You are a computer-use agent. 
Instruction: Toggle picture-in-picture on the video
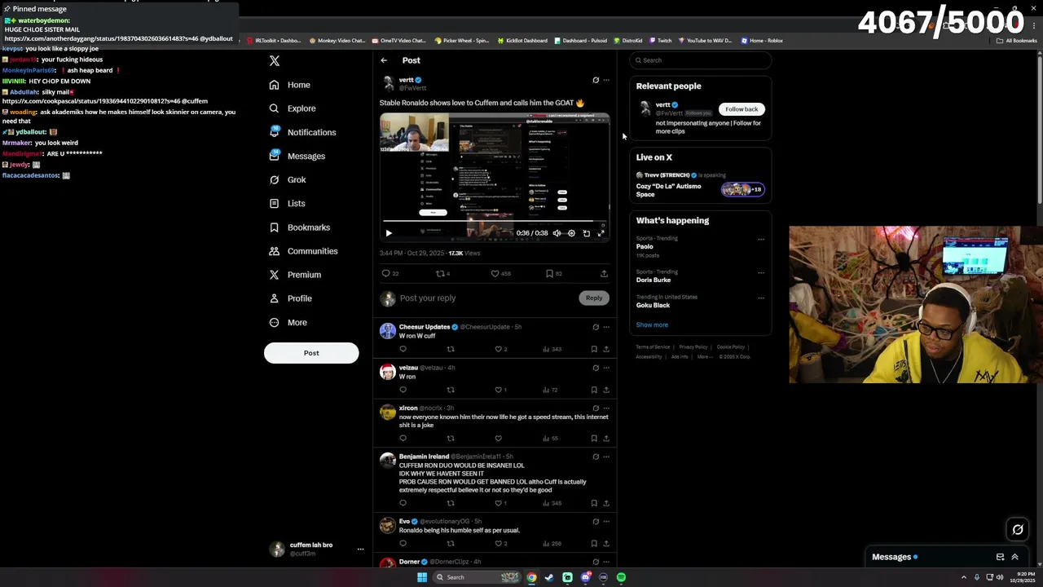tap(586, 233)
